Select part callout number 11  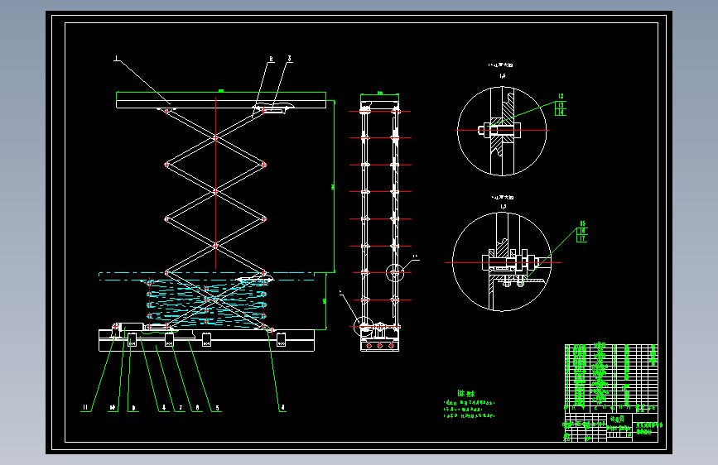point(85,407)
